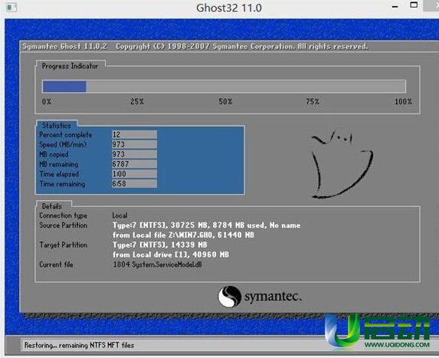
Task: Select the MB remaining value 6787
Action: (134, 164)
